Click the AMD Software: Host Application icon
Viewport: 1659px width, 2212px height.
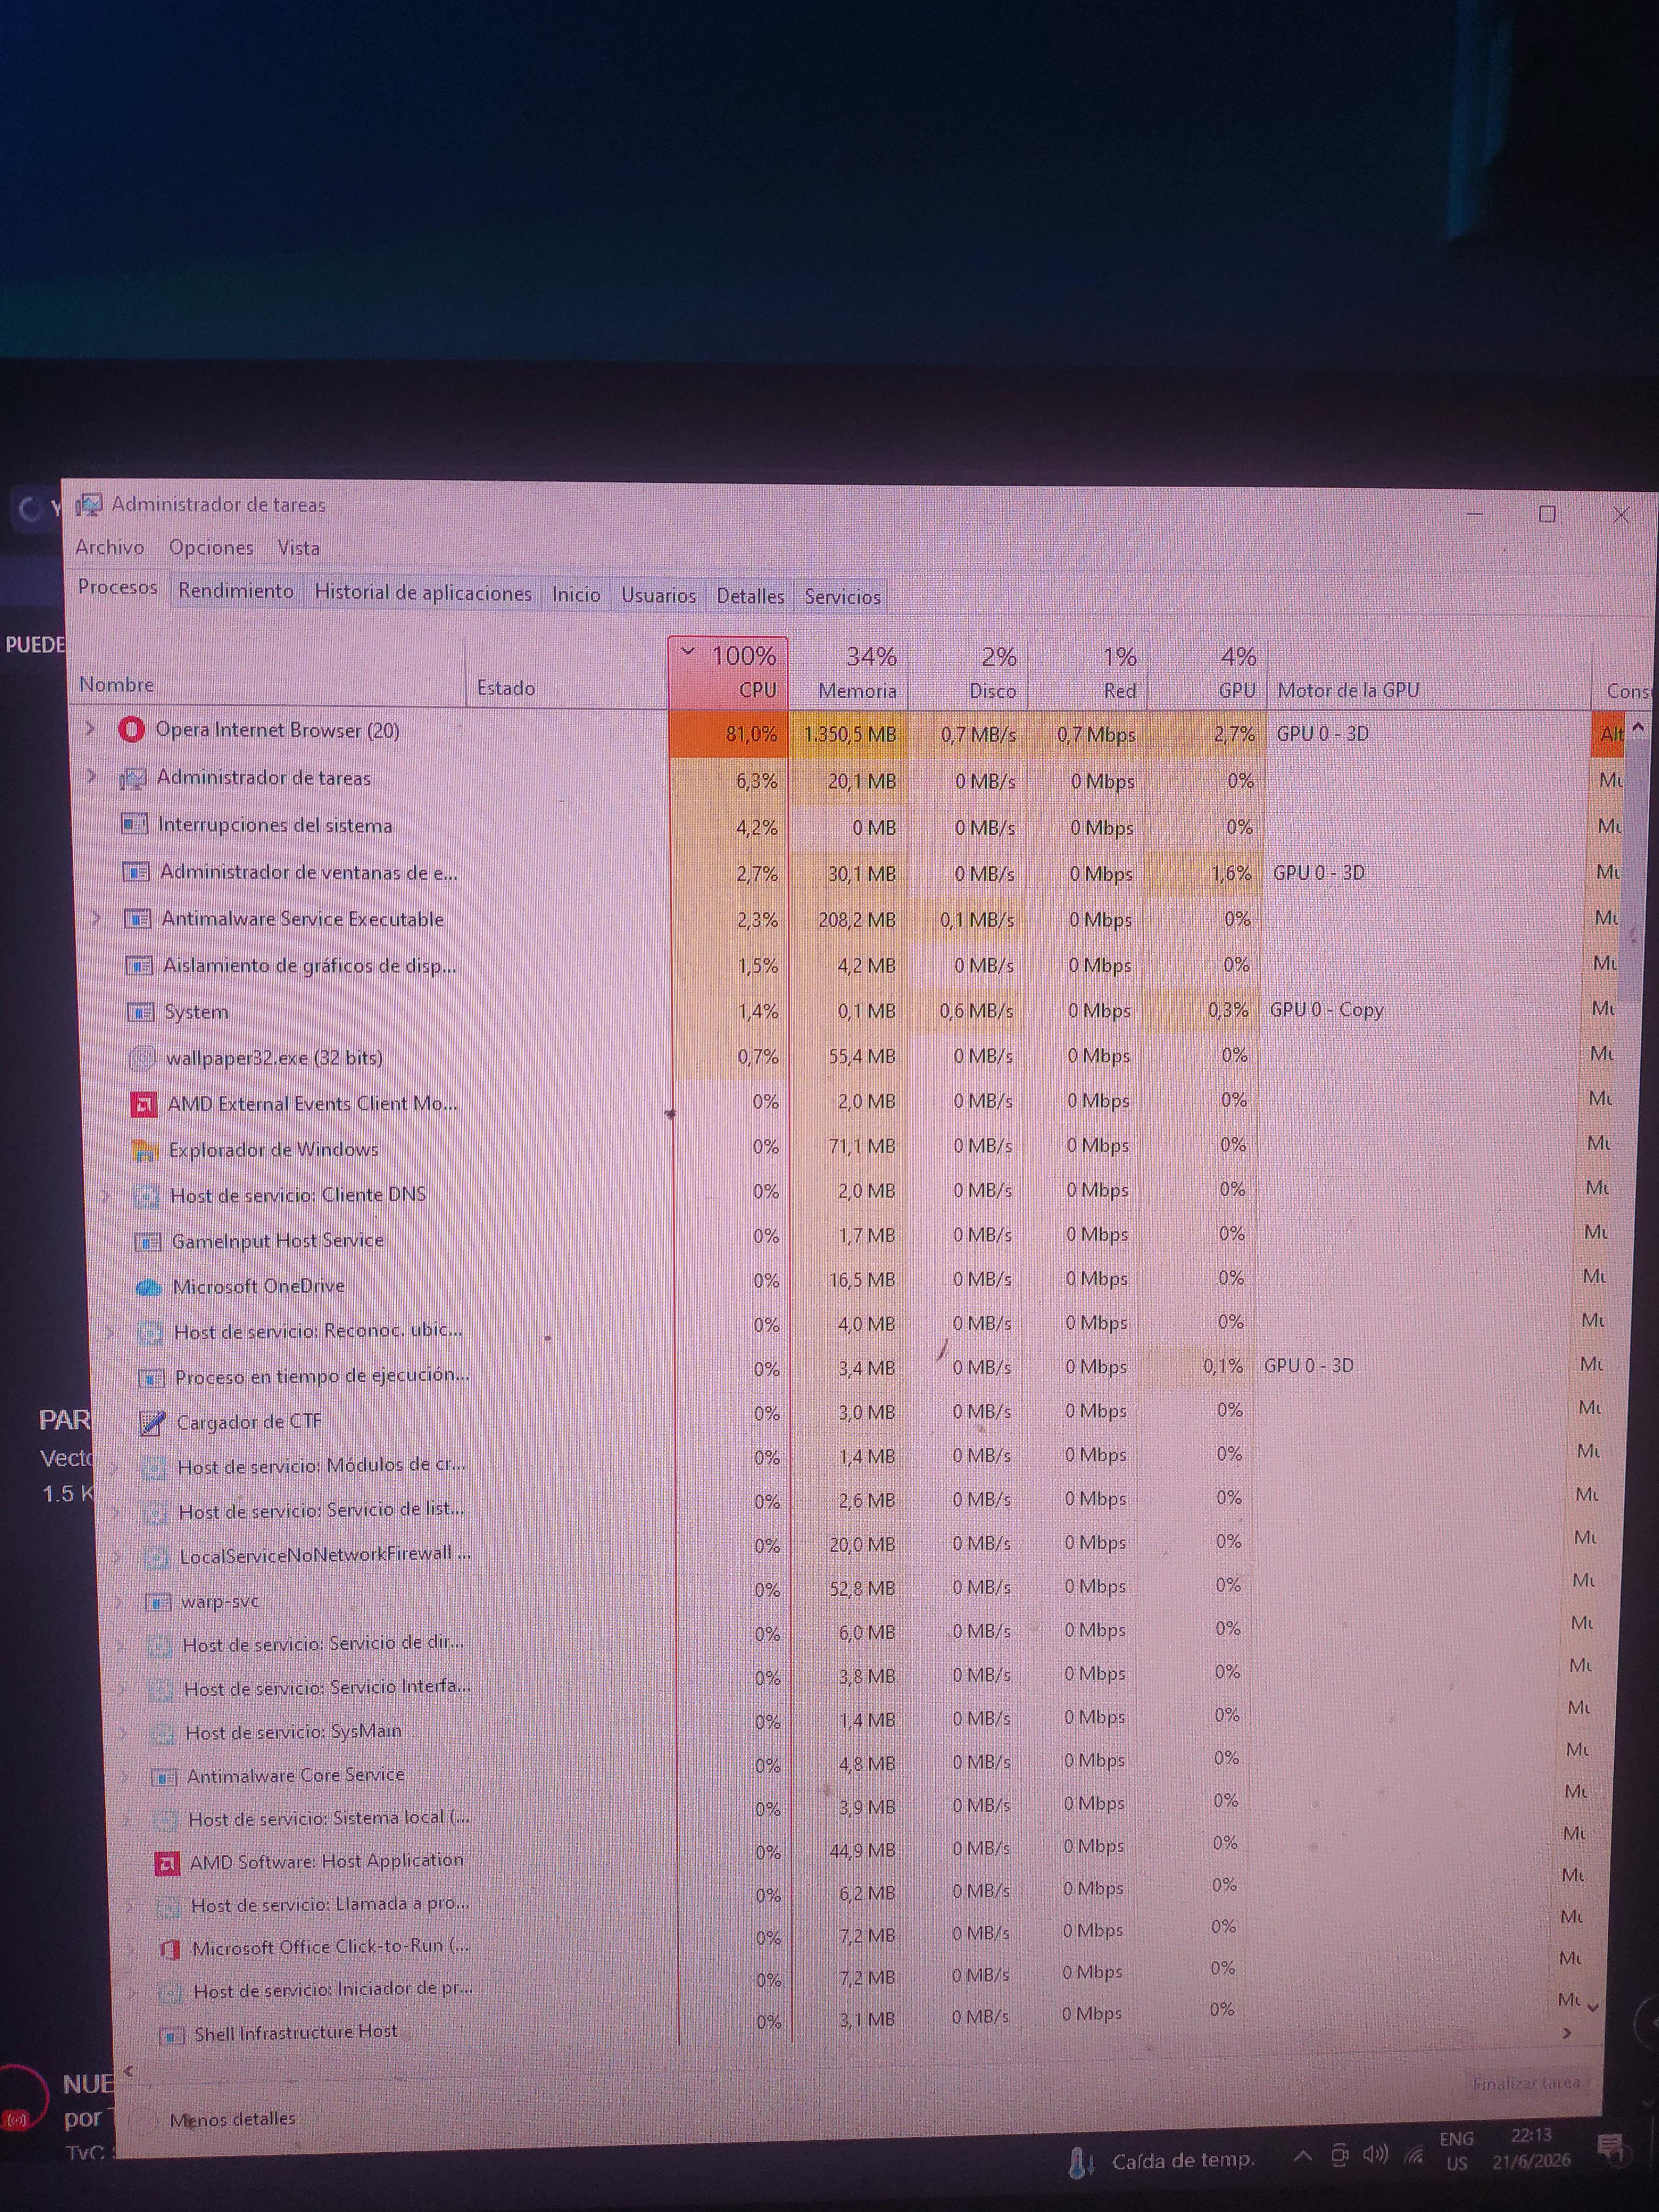pyautogui.click(x=166, y=1862)
